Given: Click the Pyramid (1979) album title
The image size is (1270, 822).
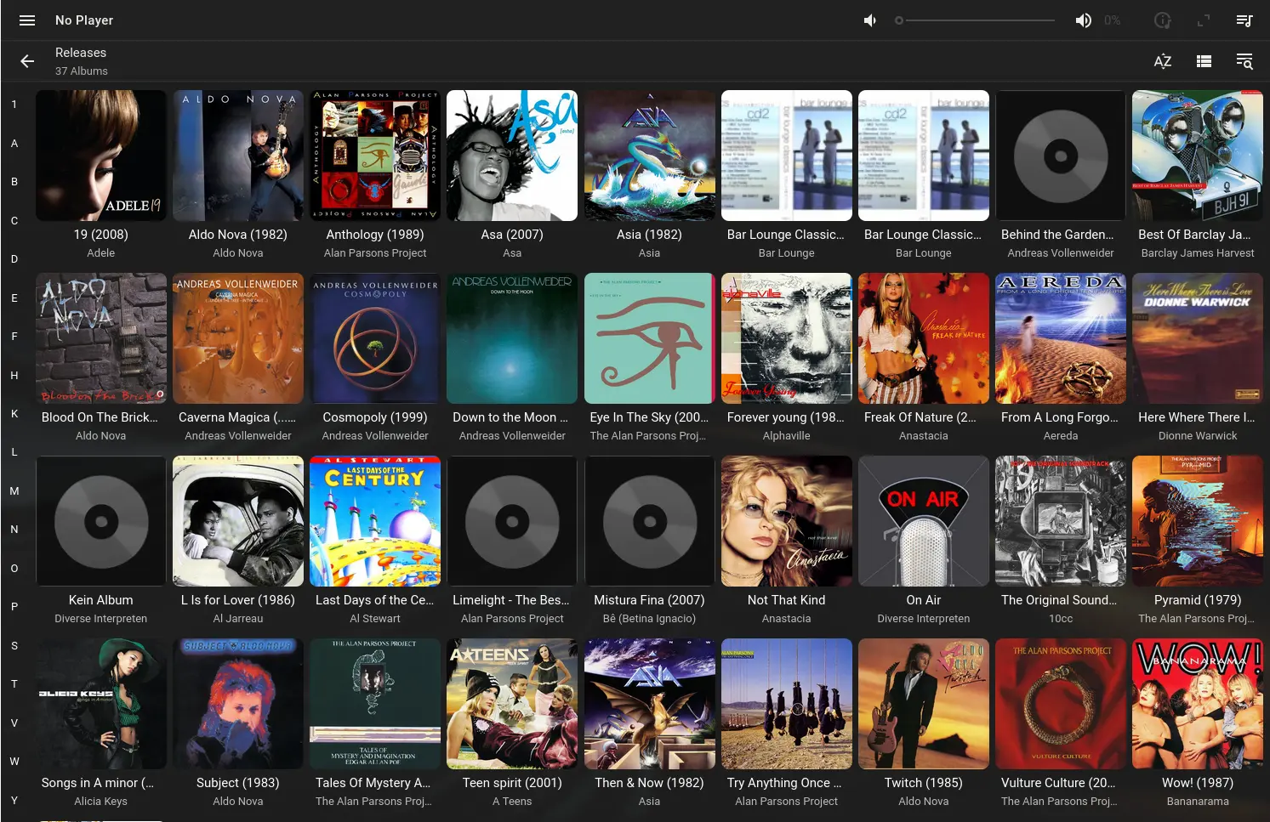Looking at the screenshot, I should [1197, 600].
